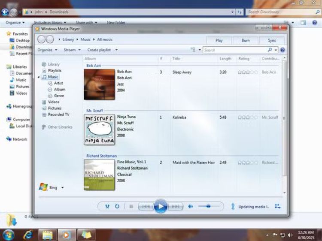Switch to Now Playing view icon

(278, 206)
